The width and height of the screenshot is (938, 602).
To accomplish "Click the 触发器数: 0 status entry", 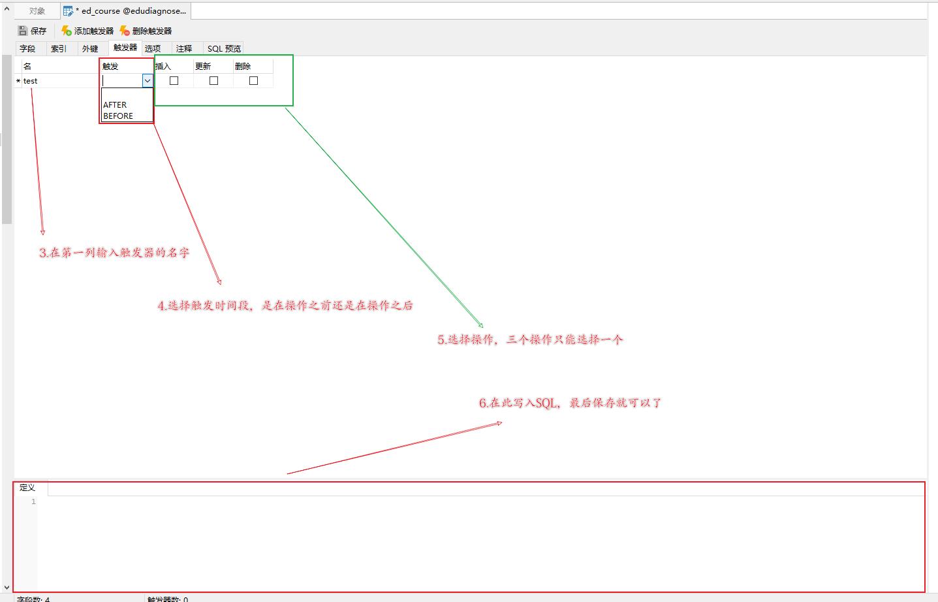I will pos(168,599).
